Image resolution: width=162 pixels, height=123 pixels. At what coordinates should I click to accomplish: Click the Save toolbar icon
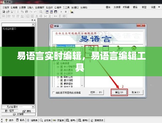pos(12,12)
